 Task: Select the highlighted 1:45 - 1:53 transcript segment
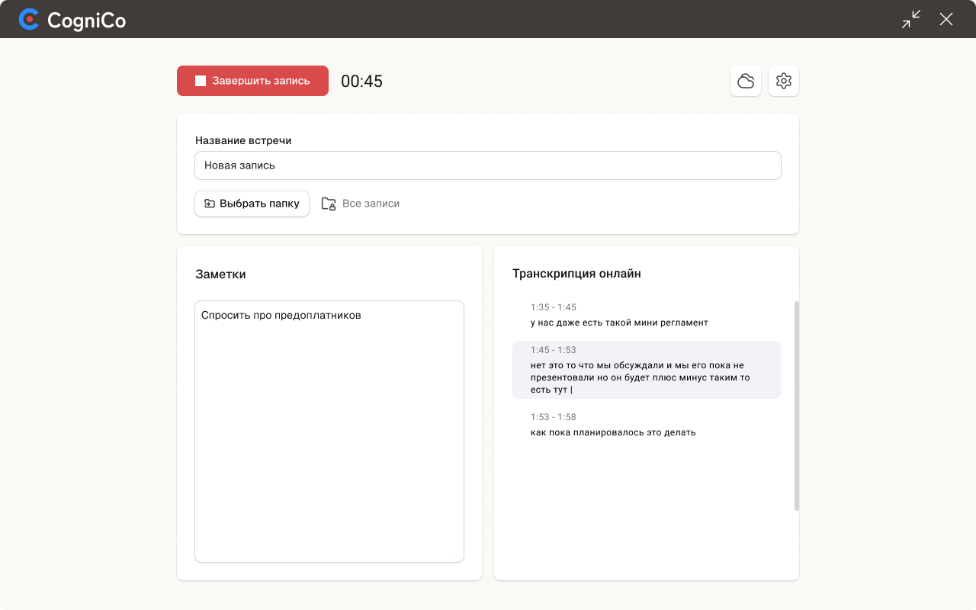click(646, 371)
